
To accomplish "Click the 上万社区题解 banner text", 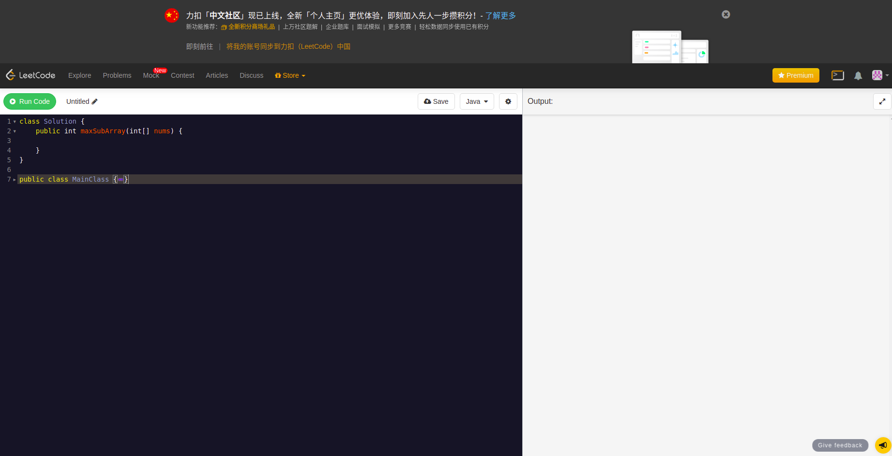I will pyautogui.click(x=301, y=27).
